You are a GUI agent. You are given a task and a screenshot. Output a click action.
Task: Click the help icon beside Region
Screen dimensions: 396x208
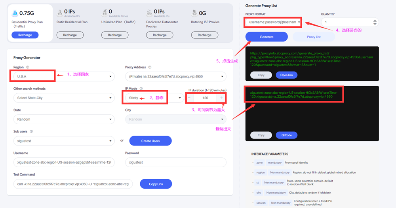[28, 67]
